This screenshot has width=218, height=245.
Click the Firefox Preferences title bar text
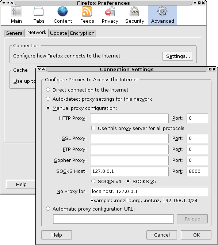click(x=103, y=3)
